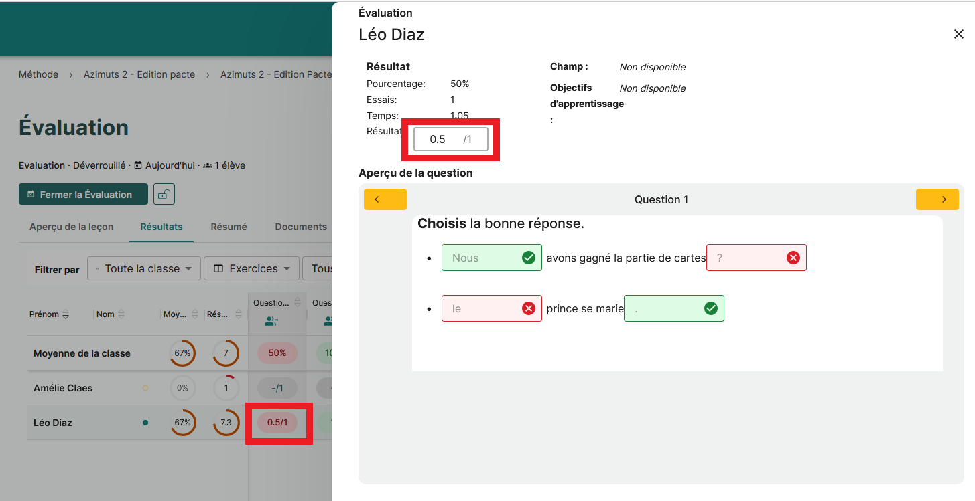The height and width of the screenshot is (501, 975).
Task: Expand the Exercices filter dropdown
Action: pyautogui.click(x=251, y=268)
